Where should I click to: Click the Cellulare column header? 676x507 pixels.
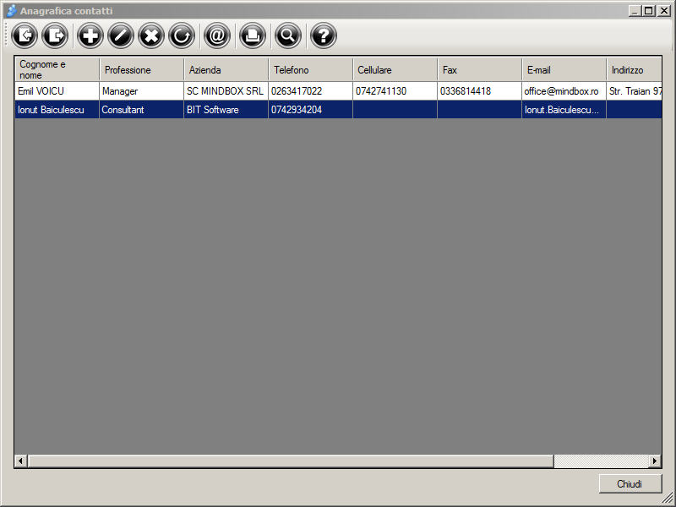coord(395,69)
